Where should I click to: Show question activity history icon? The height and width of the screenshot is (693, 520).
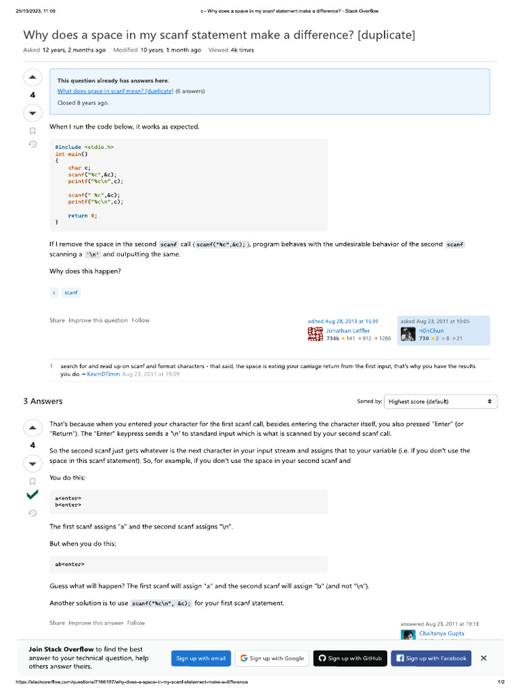point(32,144)
